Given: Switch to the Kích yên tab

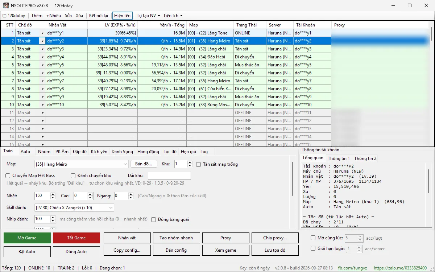Looking at the screenshot, I should (x=99, y=152).
